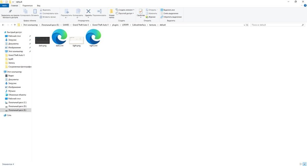The image size is (307, 166).
Task: Select Локальный диск (C:) in sidebar
Action: [17, 102]
